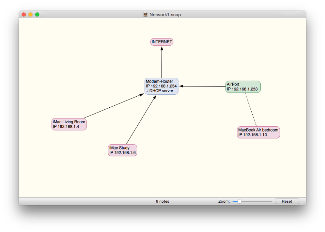Viewport: 325px width, 232px height.
Task: Select the iMac Study note
Action: (122, 150)
